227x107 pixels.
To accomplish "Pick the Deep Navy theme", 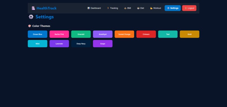I will 81,44.
